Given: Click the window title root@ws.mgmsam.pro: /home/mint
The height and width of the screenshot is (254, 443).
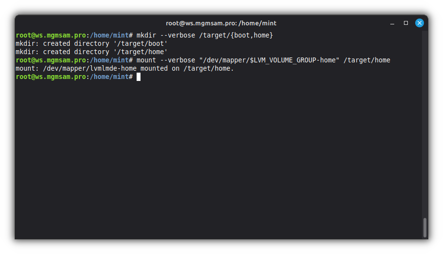Looking at the screenshot, I should pyautogui.click(x=221, y=23).
